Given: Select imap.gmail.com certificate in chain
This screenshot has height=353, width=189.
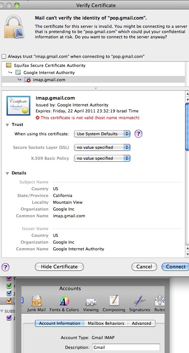Looking at the screenshot, I should pos(93,80).
